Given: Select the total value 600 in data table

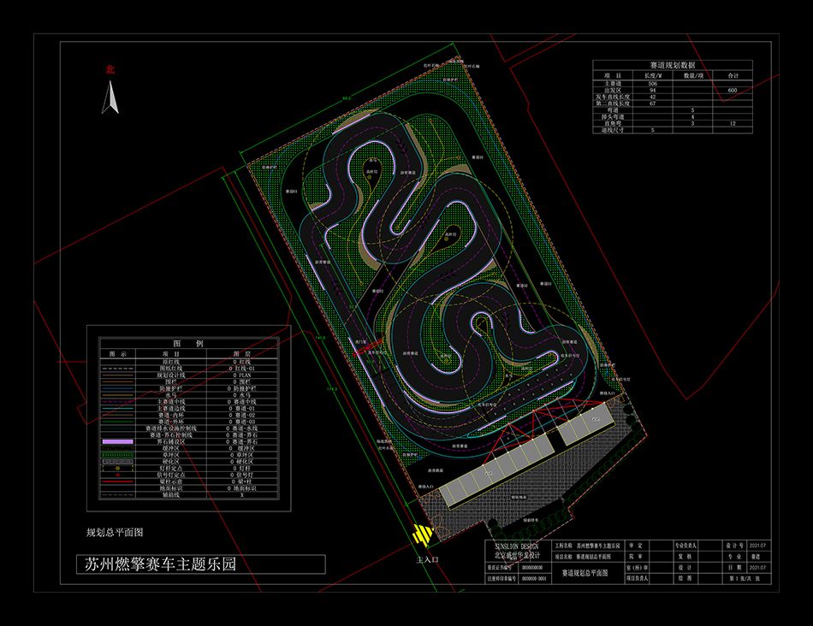Looking at the screenshot, I should click(x=732, y=90).
